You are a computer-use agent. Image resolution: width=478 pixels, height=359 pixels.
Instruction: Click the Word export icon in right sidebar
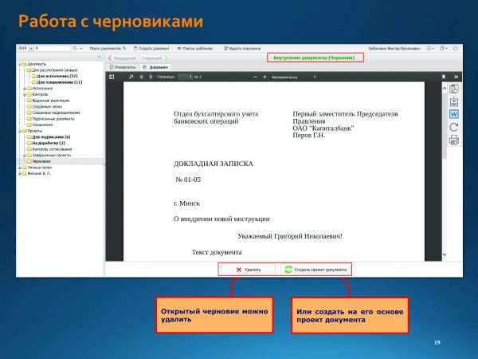(453, 113)
